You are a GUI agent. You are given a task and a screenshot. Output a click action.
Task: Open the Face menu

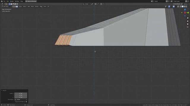click(45, 6)
